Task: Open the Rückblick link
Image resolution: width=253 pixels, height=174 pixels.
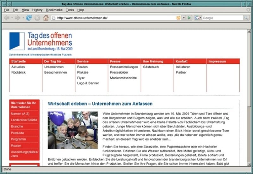Action: click(18, 73)
